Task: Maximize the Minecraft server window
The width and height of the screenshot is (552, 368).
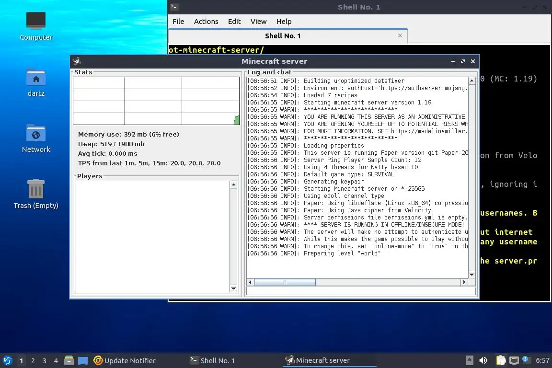Action: pos(462,61)
